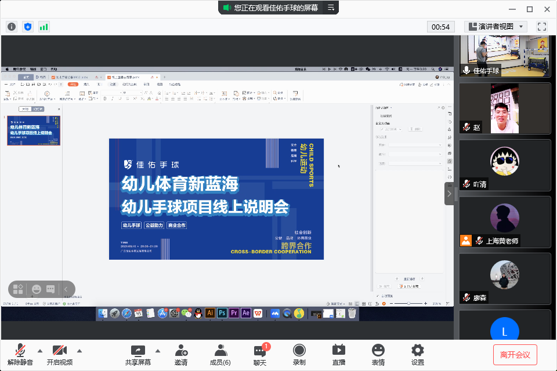This screenshot has width=557, height=371.
Task: Open the 演讲者视图 view layout dropdown
Action: tap(496, 26)
